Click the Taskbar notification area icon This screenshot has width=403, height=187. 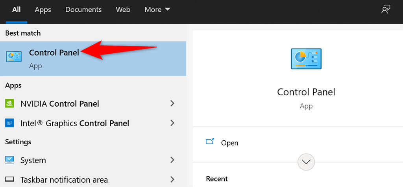tap(9, 180)
